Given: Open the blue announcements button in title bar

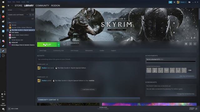Looking at the screenshot, I should pos(170,2).
